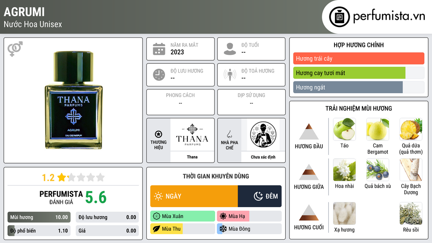The image size is (432, 243).
Task: Click the Mùa Thu season bar
Action: pyautogui.click(x=183, y=229)
